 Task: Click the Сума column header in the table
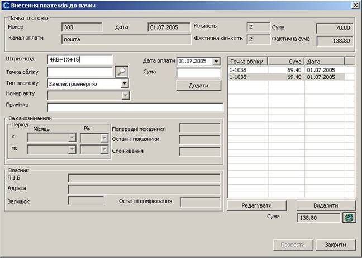click(x=286, y=62)
